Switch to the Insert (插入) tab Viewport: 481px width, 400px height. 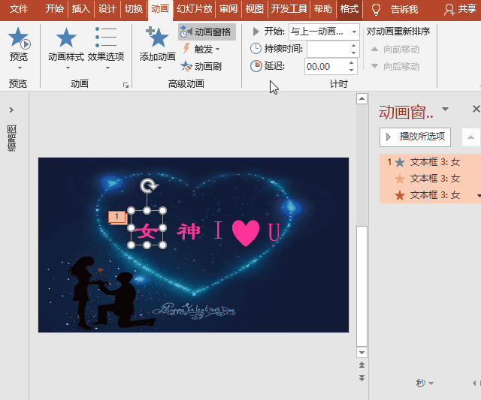point(81,9)
